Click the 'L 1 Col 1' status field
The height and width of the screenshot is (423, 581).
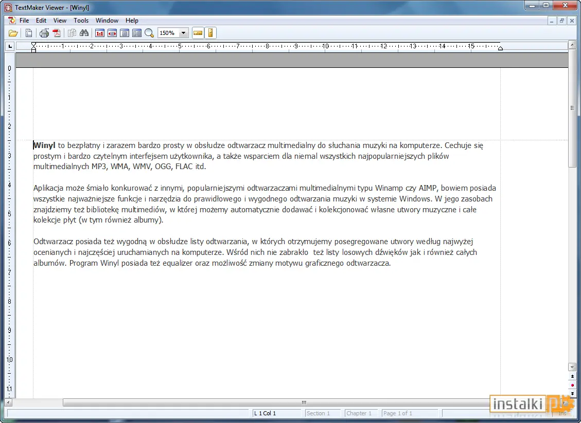[x=276, y=413]
